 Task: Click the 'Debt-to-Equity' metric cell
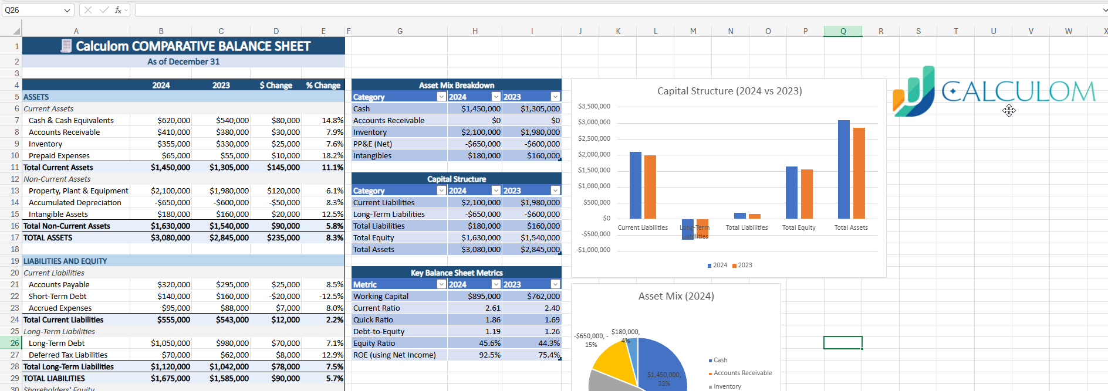[400, 331]
